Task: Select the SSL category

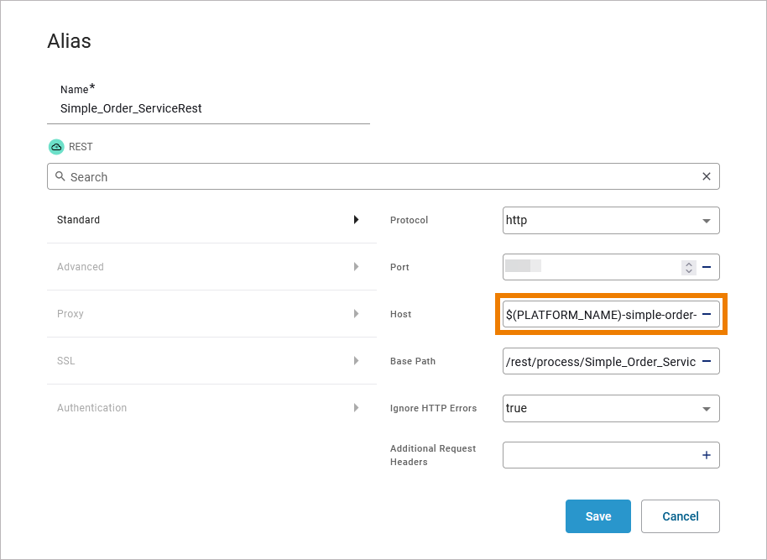Action: tap(211, 361)
